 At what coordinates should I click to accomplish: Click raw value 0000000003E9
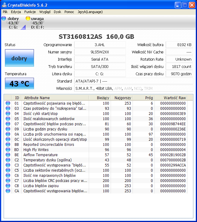[173, 113]
